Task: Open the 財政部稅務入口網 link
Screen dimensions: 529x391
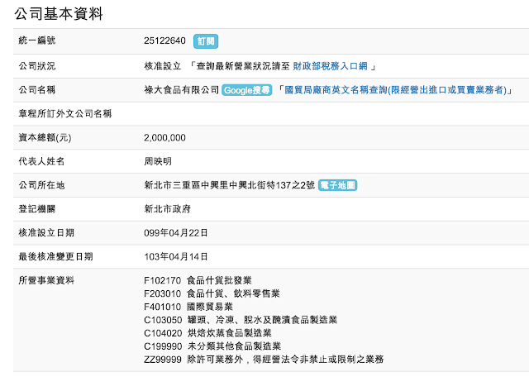Action: pos(331,65)
